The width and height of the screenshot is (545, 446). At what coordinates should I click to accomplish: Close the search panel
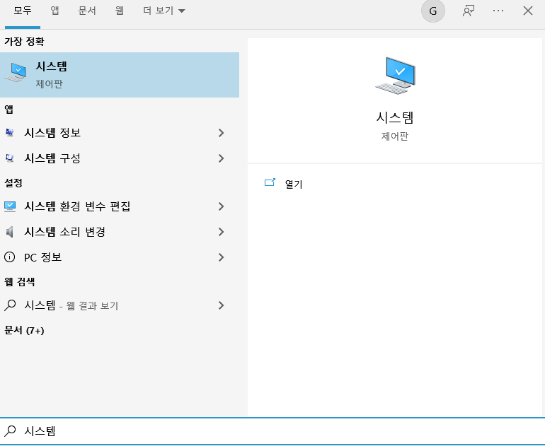(527, 11)
